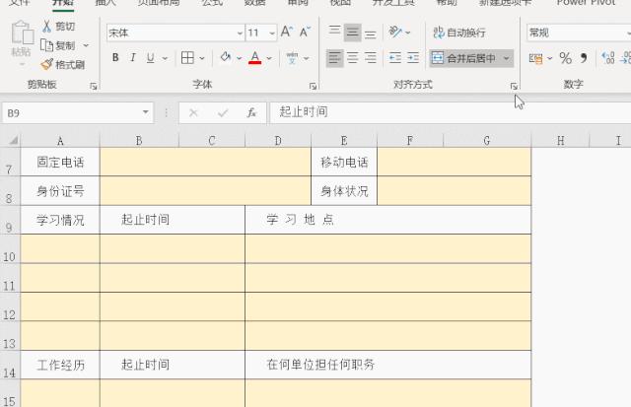Increase decimal places icon

pyautogui.click(x=607, y=59)
